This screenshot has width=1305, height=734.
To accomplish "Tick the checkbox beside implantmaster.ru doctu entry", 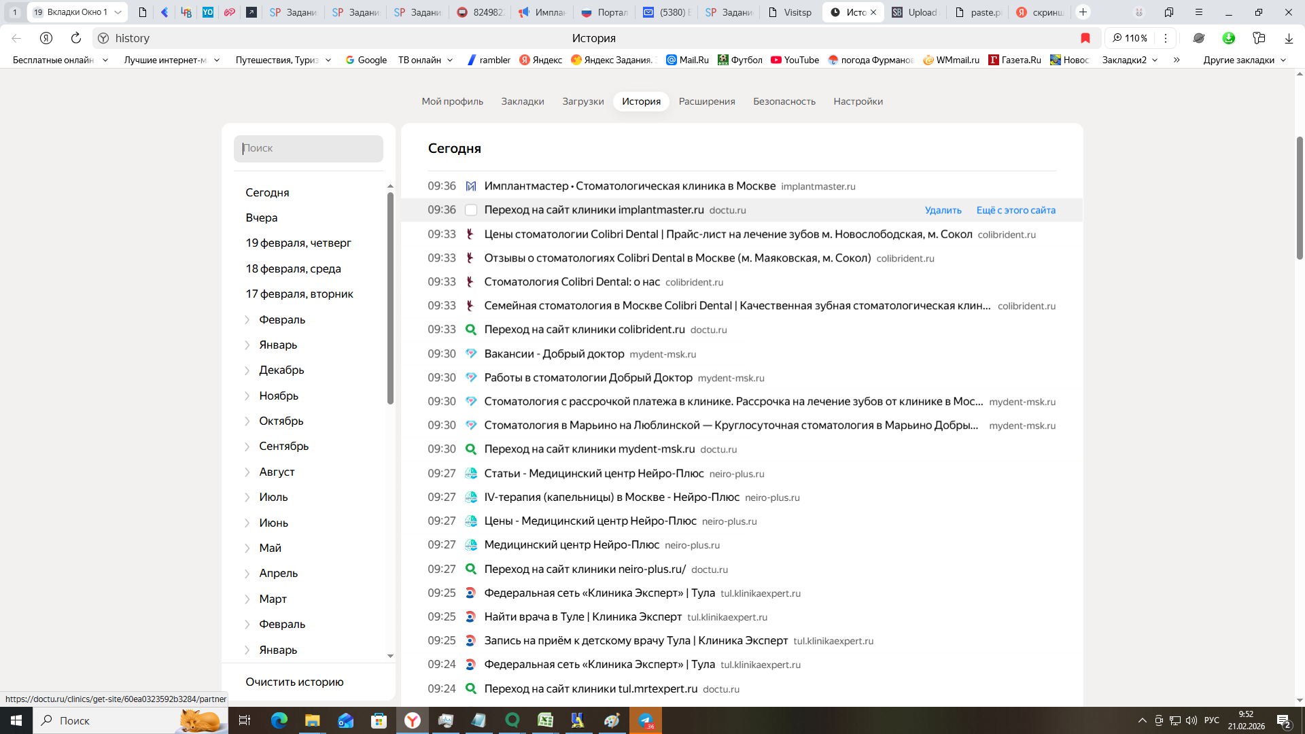I will point(470,210).
